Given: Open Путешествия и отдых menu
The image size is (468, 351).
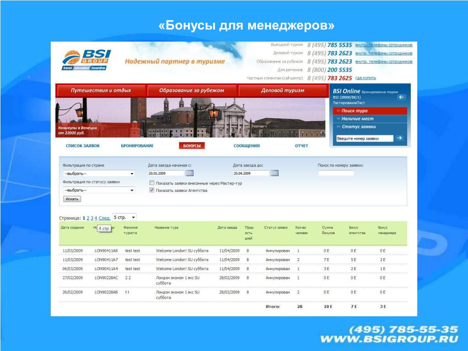Looking at the screenshot, I should (x=101, y=90).
